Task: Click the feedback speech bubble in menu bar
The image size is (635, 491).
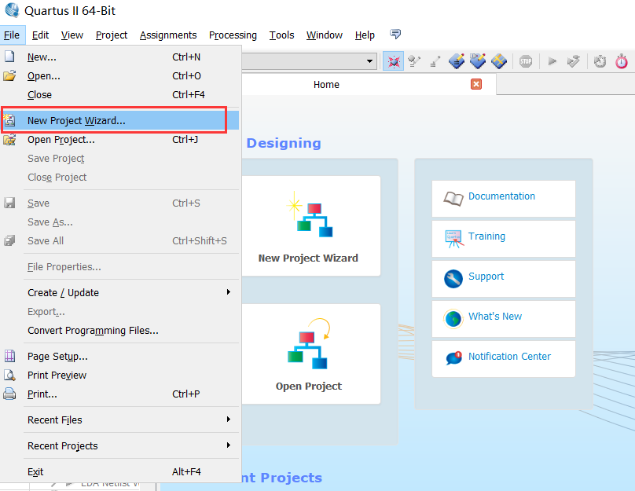Action: point(395,34)
